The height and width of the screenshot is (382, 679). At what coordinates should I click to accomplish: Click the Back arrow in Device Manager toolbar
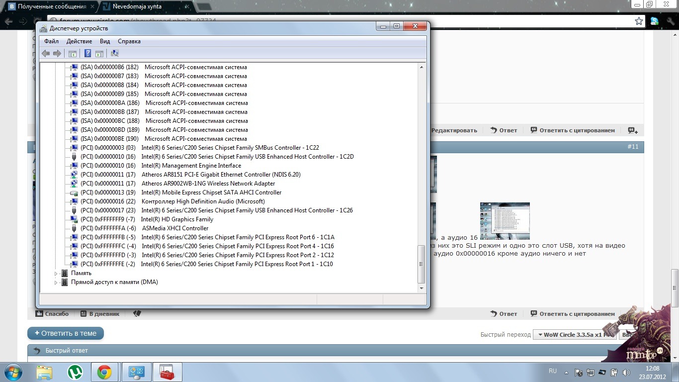(x=46, y=53)
